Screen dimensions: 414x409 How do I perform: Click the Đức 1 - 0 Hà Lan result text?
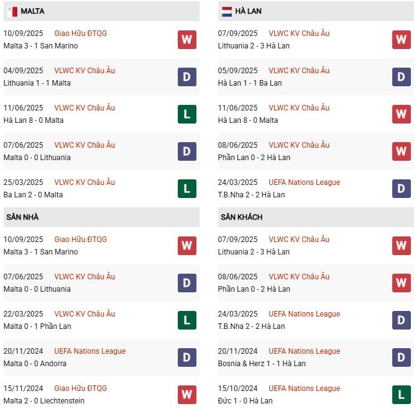(x=245, y=401)
